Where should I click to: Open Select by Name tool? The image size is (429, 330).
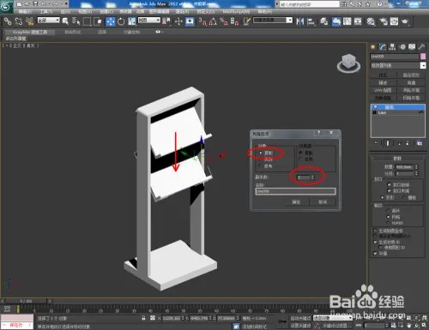[x=76, y=21]
